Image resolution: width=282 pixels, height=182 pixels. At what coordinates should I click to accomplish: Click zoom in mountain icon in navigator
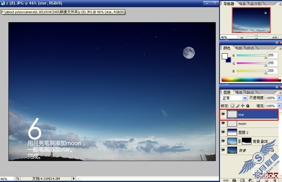pyautogui.click(x=274, y=37)
